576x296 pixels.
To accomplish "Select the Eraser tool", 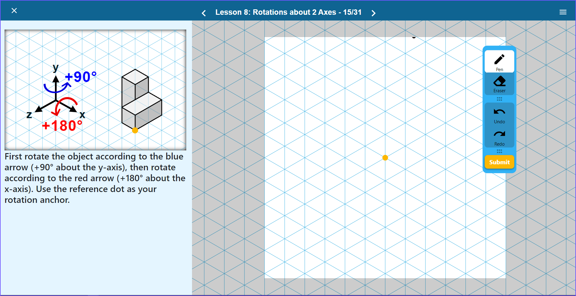I will [499, 84].
